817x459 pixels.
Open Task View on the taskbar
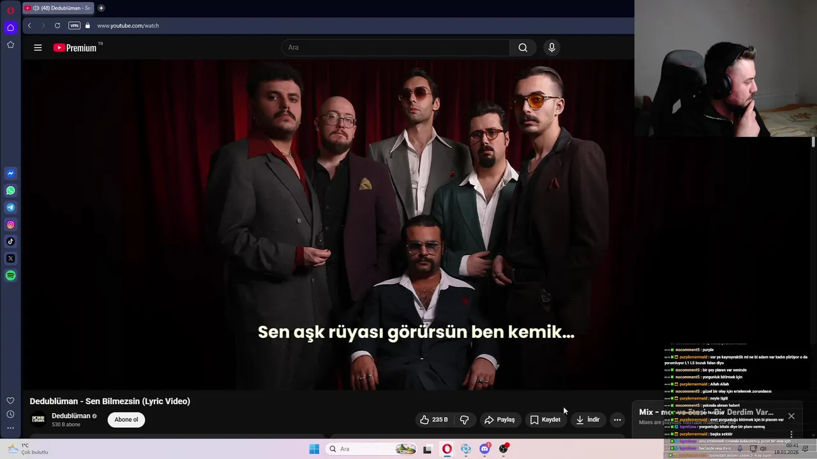pyautogui.click(x=427, y=449)
